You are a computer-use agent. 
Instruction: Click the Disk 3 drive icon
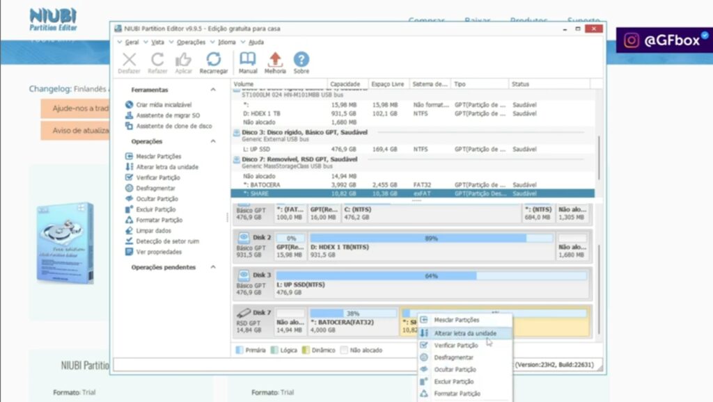243,275
